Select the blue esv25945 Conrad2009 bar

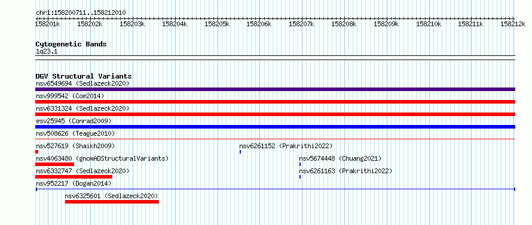(275, 127)
